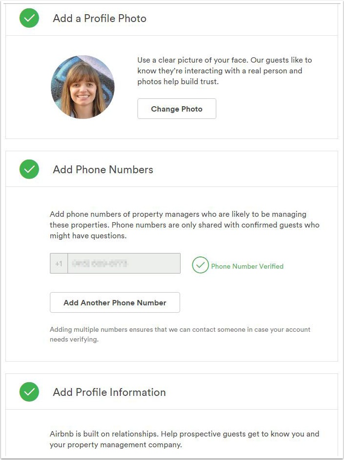Click the 'Adding multiple numbers' helper note
This screenshot has height=460, width=344.
180,334
